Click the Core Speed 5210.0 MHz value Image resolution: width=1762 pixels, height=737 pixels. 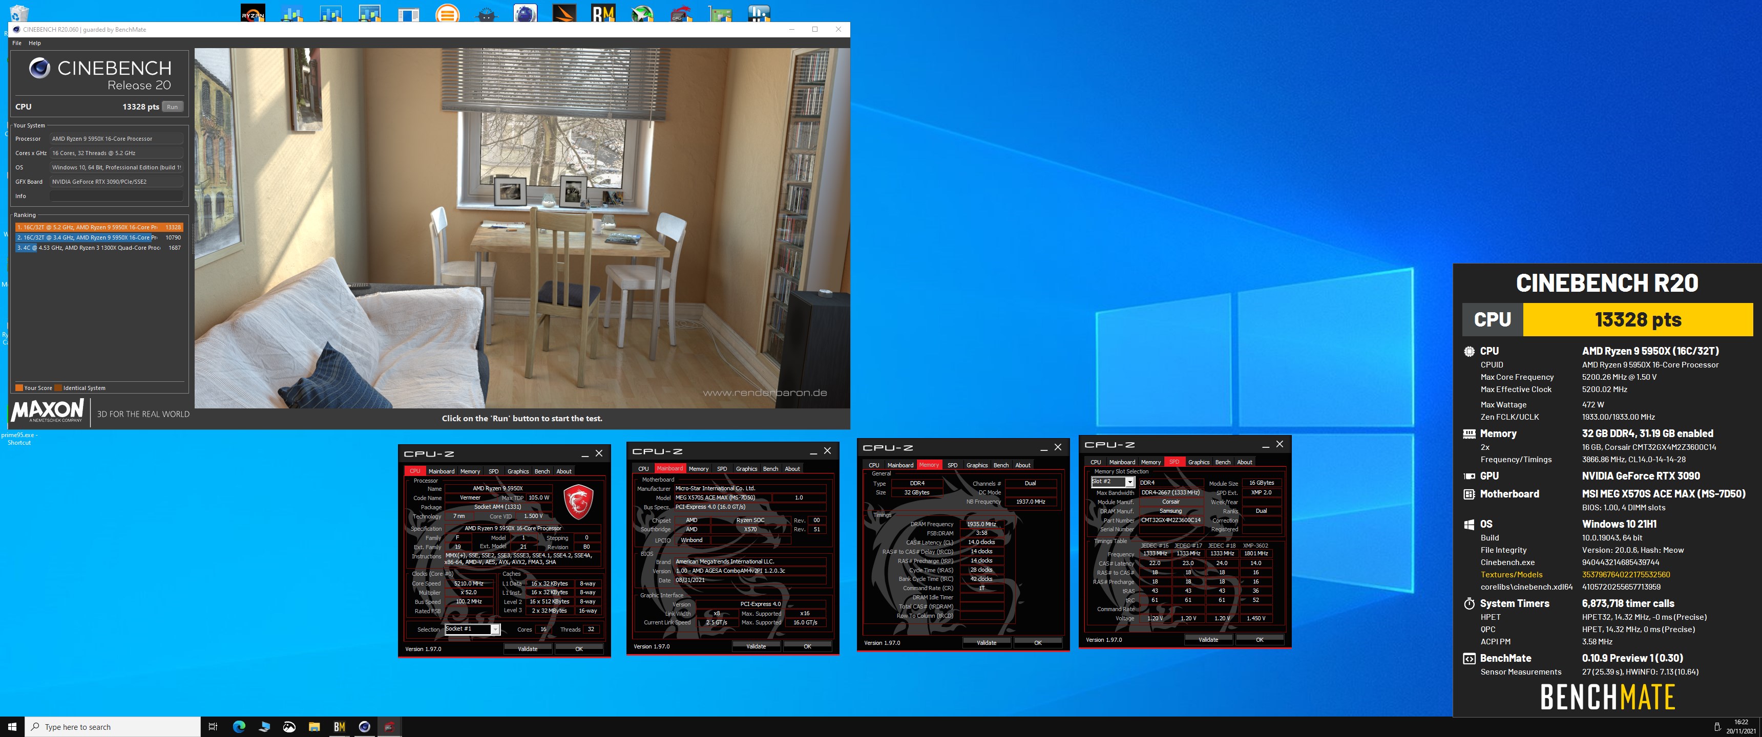coord(469,583)
